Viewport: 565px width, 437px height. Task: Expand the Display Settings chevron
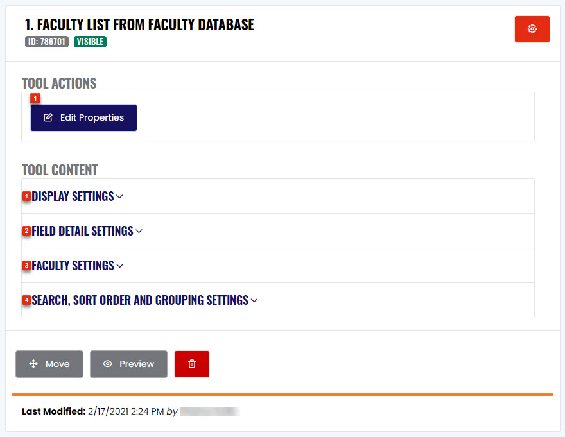click(119, 197)
